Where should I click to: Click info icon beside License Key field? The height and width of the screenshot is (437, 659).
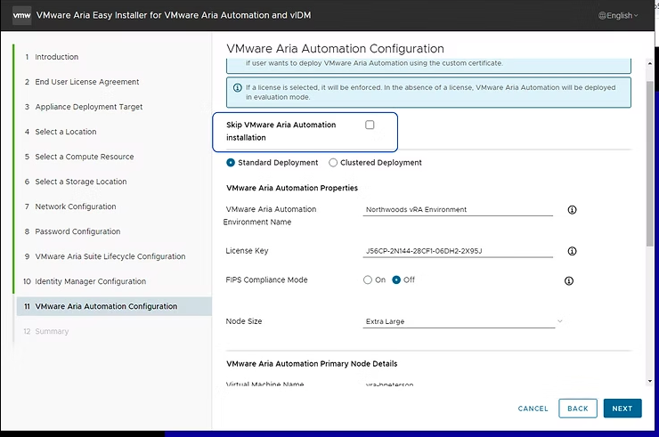click(572, 251)
